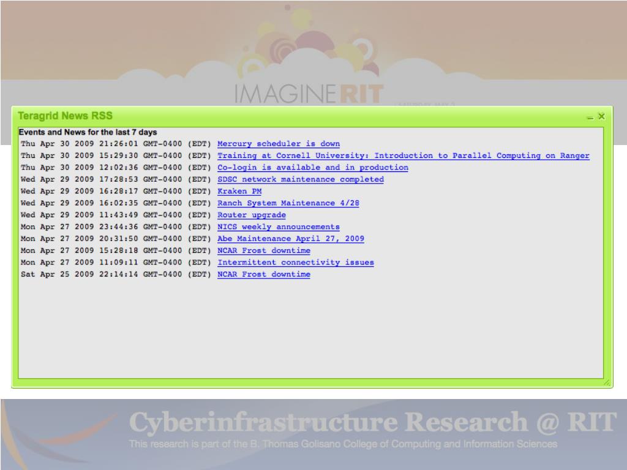Select timestamp Wed Apr 29 2009 16:02:35
This screenshot has width=627, height=470.
(116, 203)
